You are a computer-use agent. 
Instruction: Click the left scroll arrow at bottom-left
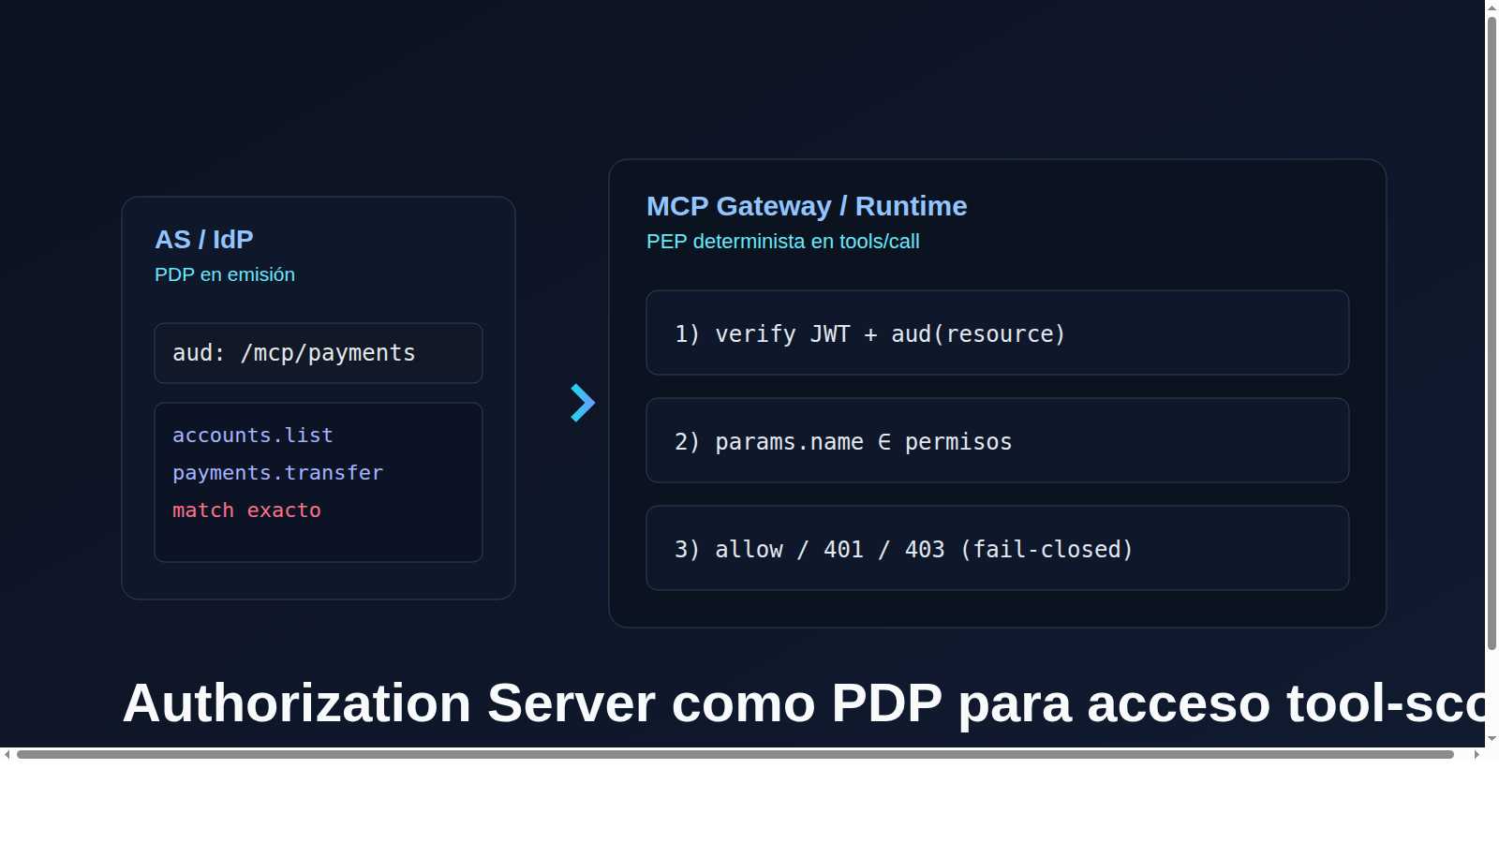click(x=8, y=755)
